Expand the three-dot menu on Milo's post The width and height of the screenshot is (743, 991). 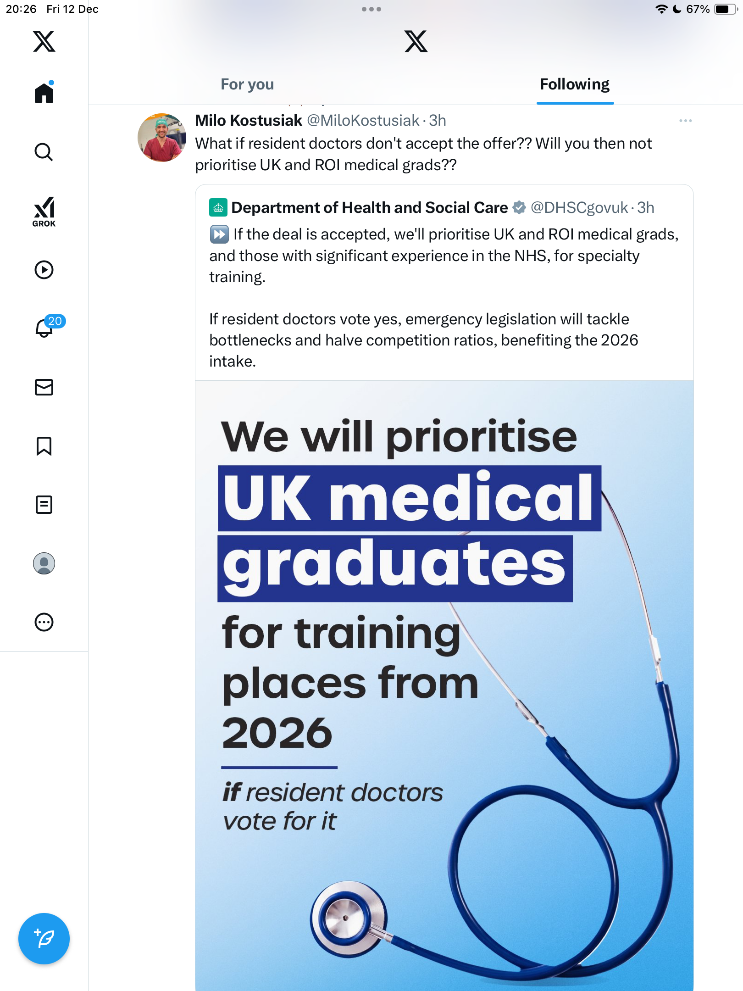tap(685, 121)
